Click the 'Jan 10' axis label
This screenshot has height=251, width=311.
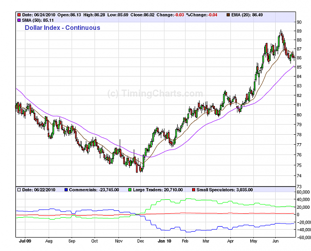click(164, 241)
